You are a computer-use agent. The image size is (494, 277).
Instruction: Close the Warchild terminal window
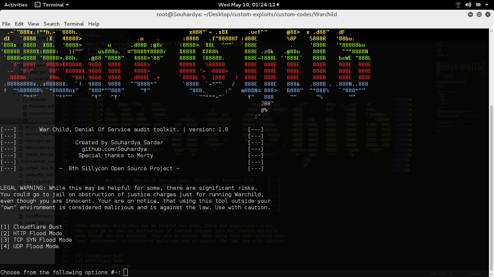click(x=488, y=14)
